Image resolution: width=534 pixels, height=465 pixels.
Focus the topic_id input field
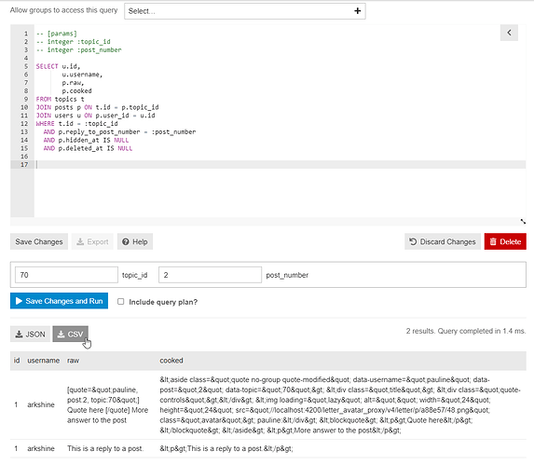66,275
